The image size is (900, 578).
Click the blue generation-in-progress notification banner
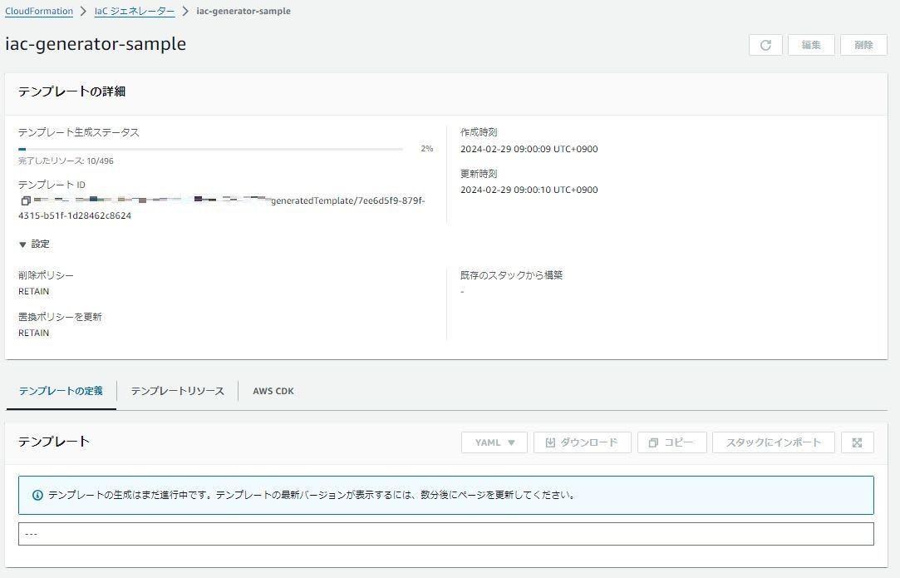(446, 494)
